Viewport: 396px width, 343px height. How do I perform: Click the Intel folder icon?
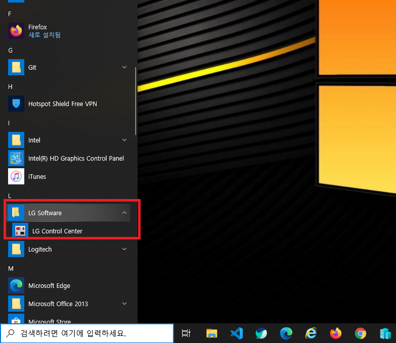tap(16, 140)
